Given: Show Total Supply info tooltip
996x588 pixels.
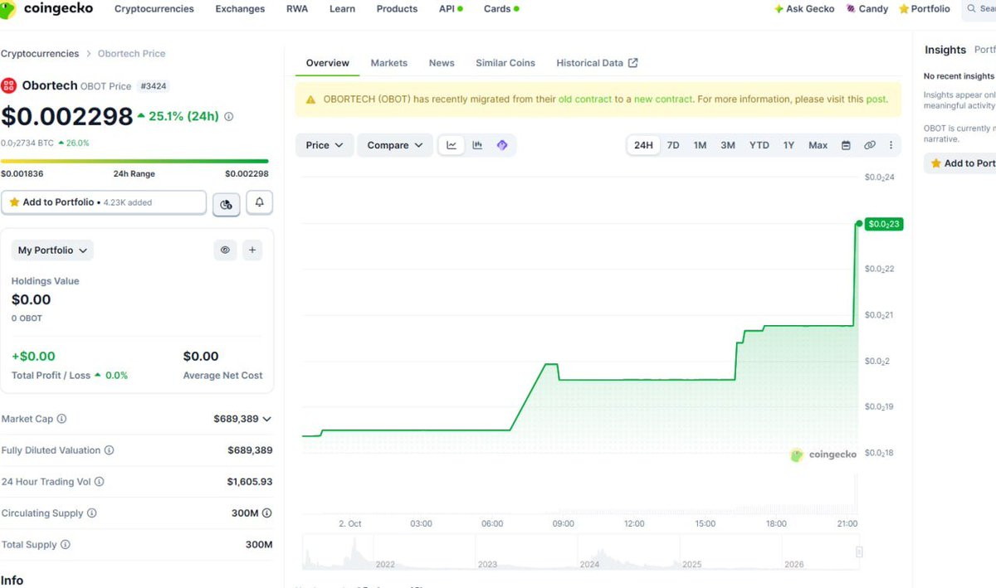Looking at the screenshot, I should click(65, 545).
